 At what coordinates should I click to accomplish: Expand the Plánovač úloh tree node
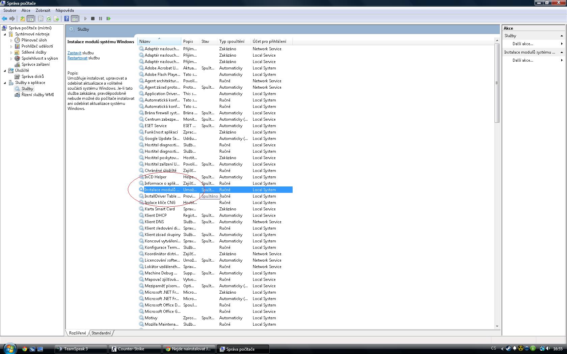pos(11,40)
